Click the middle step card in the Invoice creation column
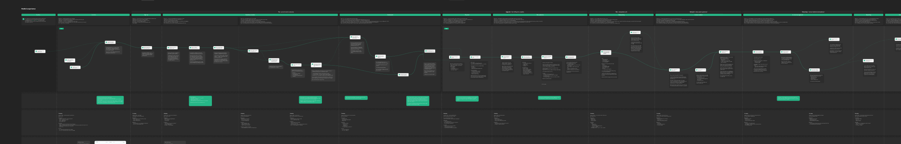The width and height of the screenshot is (901, 144). pyautogui.click(x=701, y=70)
